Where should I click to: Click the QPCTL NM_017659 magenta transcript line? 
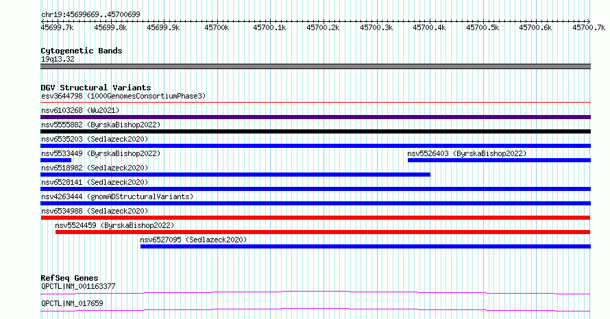(315, 309)
